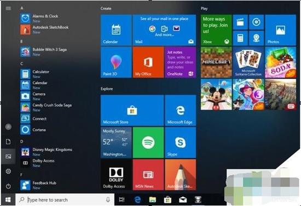Click the 'Create' group heading
The width and height of the screenshot is (301, 206).
[106, 8]
